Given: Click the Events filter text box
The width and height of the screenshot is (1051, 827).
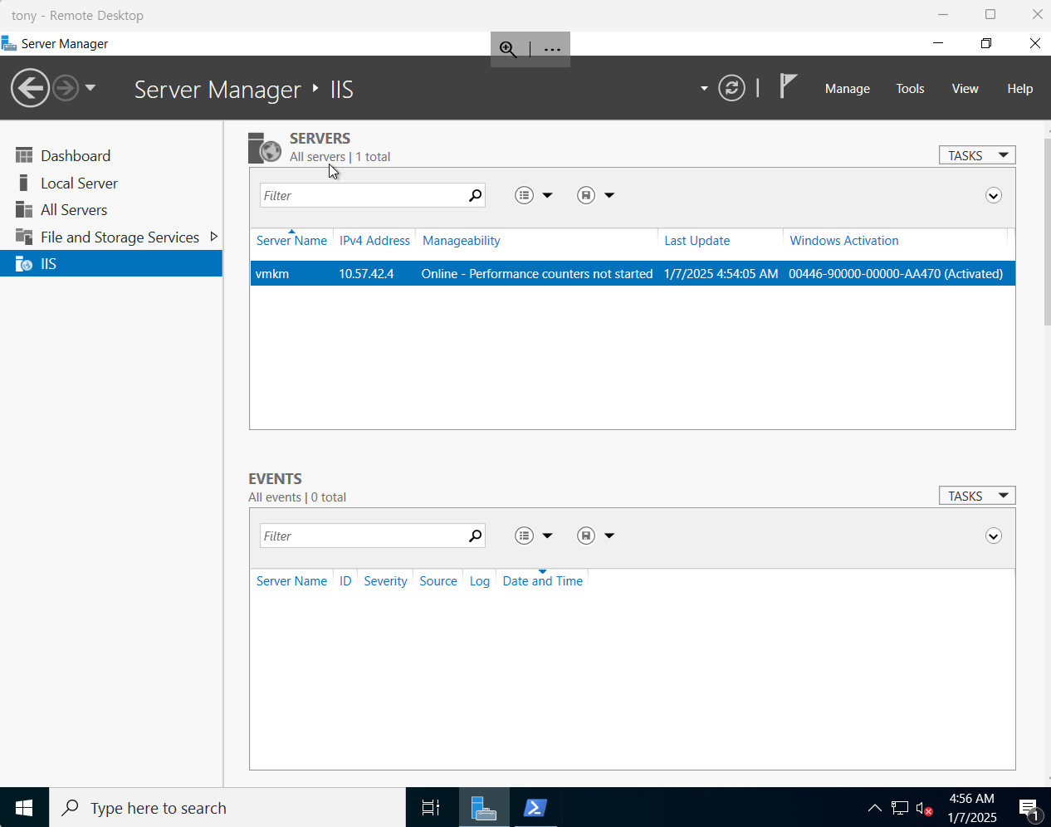Looking at the screenshot, I should pyautogui.click(x=364, y=536).
